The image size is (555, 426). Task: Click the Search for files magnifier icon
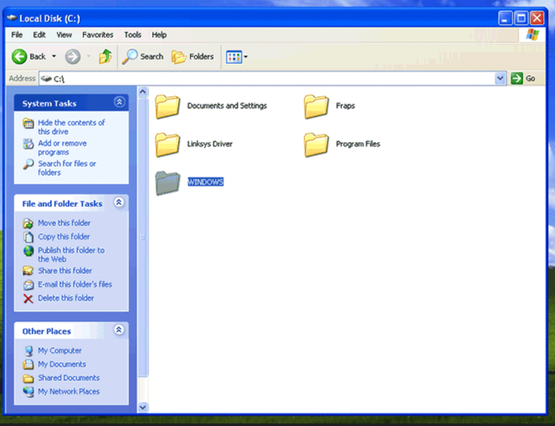[28, 164]
